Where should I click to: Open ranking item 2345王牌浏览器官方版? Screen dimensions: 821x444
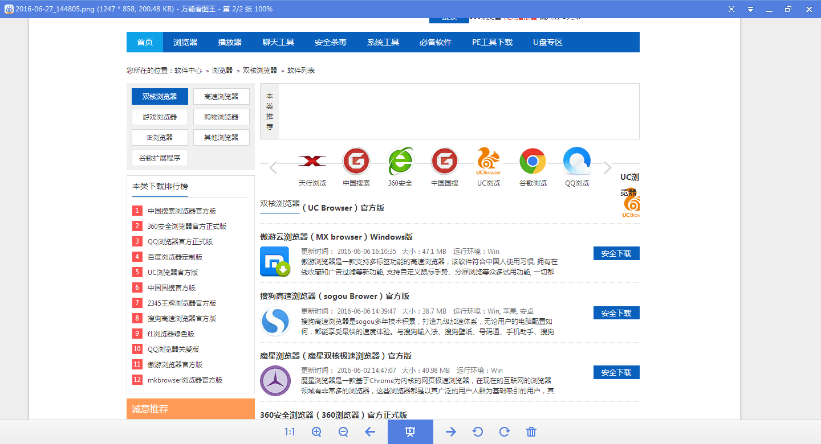(182, 303)
